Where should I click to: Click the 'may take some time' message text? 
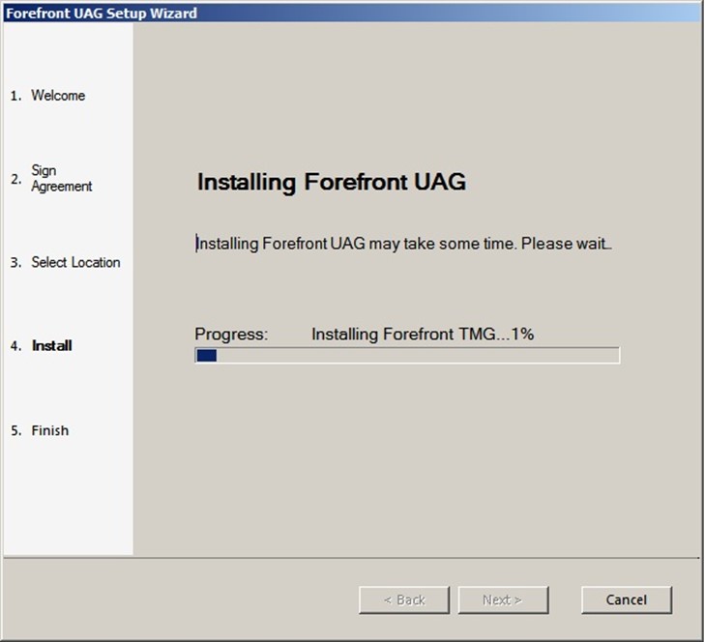point(404,244)
